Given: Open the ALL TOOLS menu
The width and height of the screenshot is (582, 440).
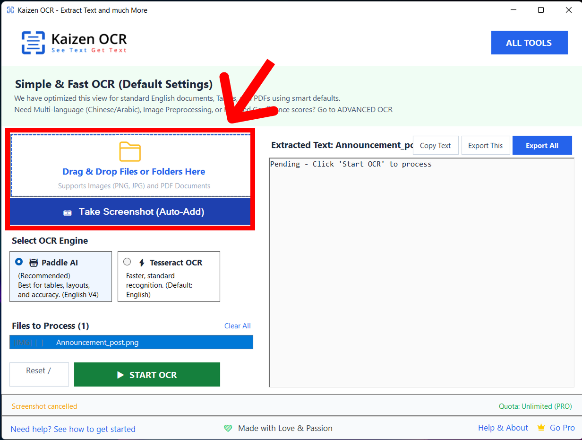Looking at the screenshot, I should click(x=529, y=43).
